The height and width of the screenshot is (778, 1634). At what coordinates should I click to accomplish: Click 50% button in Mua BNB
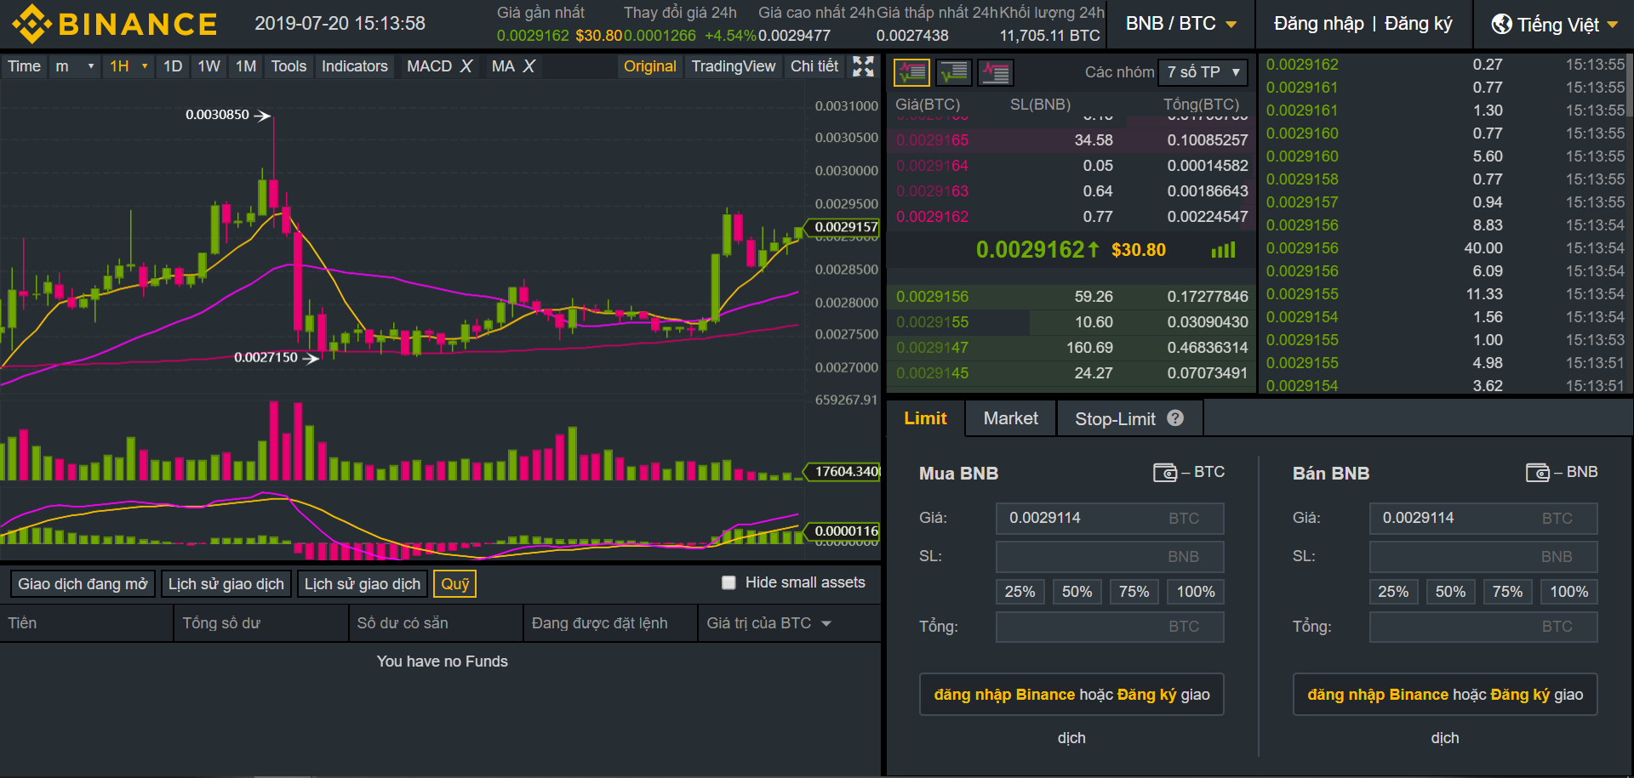pos(1077,592)
